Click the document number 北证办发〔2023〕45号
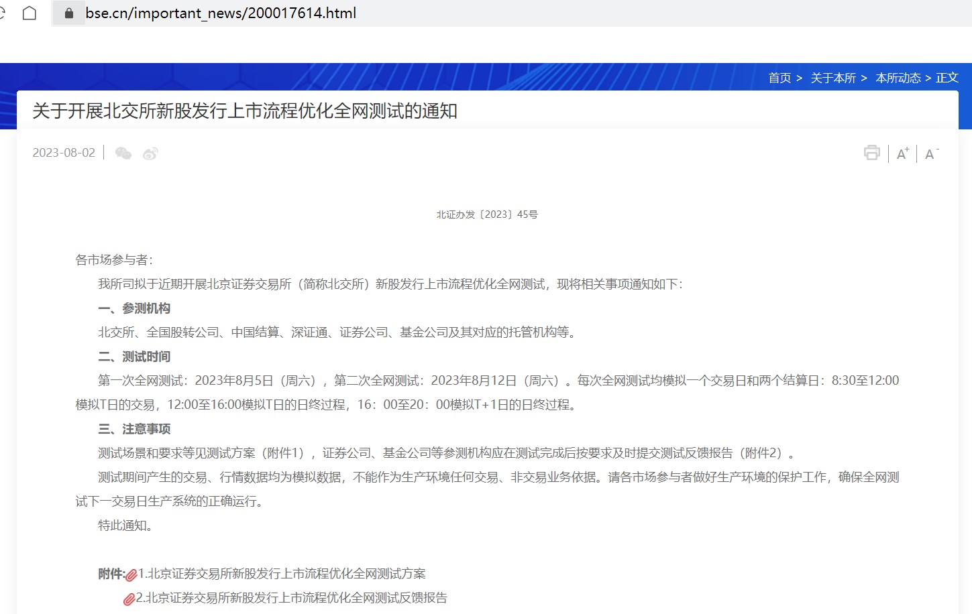Screen dimensions: 972x614 click(487, 214)
